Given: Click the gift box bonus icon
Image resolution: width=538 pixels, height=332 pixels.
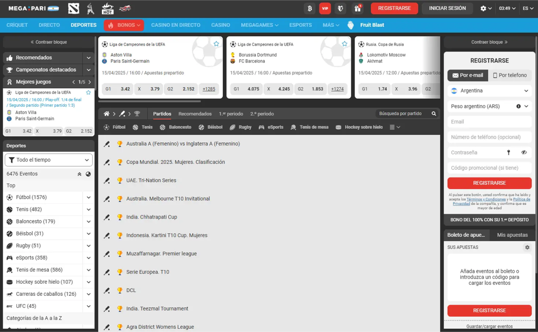Looking at the screenshot, I should 357,8.
